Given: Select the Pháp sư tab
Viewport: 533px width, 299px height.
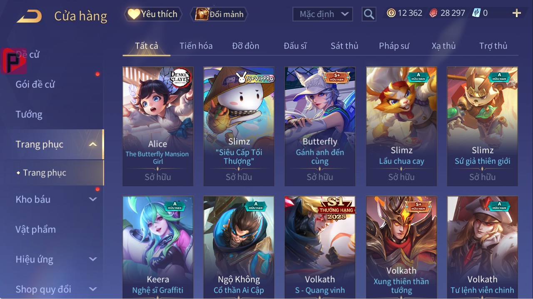Looking at the screenshot, I should pos(394,46).
